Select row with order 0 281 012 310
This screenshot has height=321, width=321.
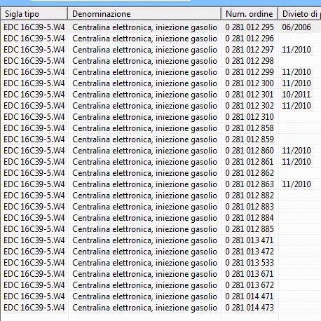tap(161, 117)
